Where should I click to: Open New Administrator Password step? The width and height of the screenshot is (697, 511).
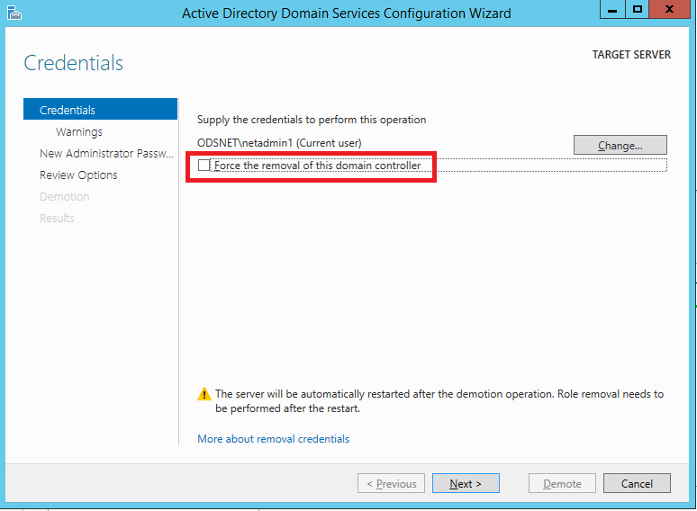click(x=106, y=154)
